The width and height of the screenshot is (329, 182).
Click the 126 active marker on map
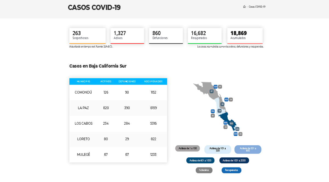point(220,111)
